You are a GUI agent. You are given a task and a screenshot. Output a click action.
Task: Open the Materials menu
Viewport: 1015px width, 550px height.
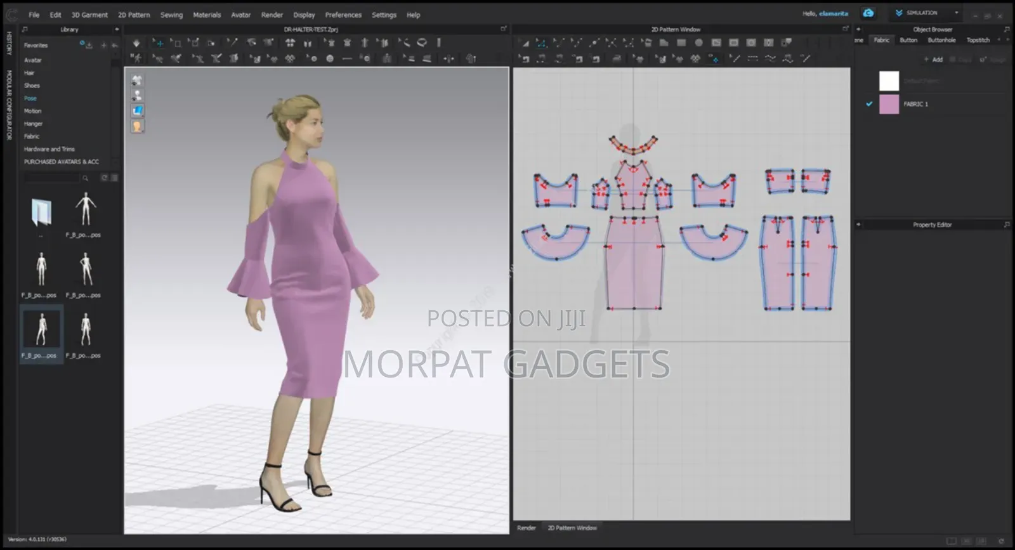(207, 15)
